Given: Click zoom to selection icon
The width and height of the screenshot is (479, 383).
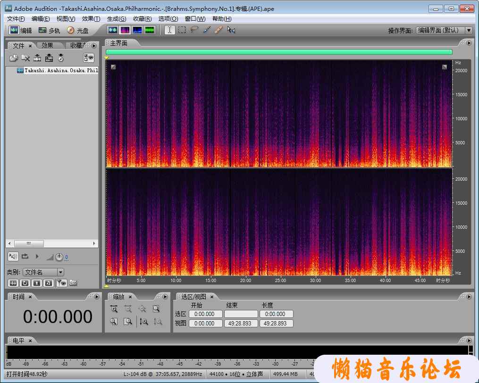Looking at the screenshot, I should [x=156, y=309].
